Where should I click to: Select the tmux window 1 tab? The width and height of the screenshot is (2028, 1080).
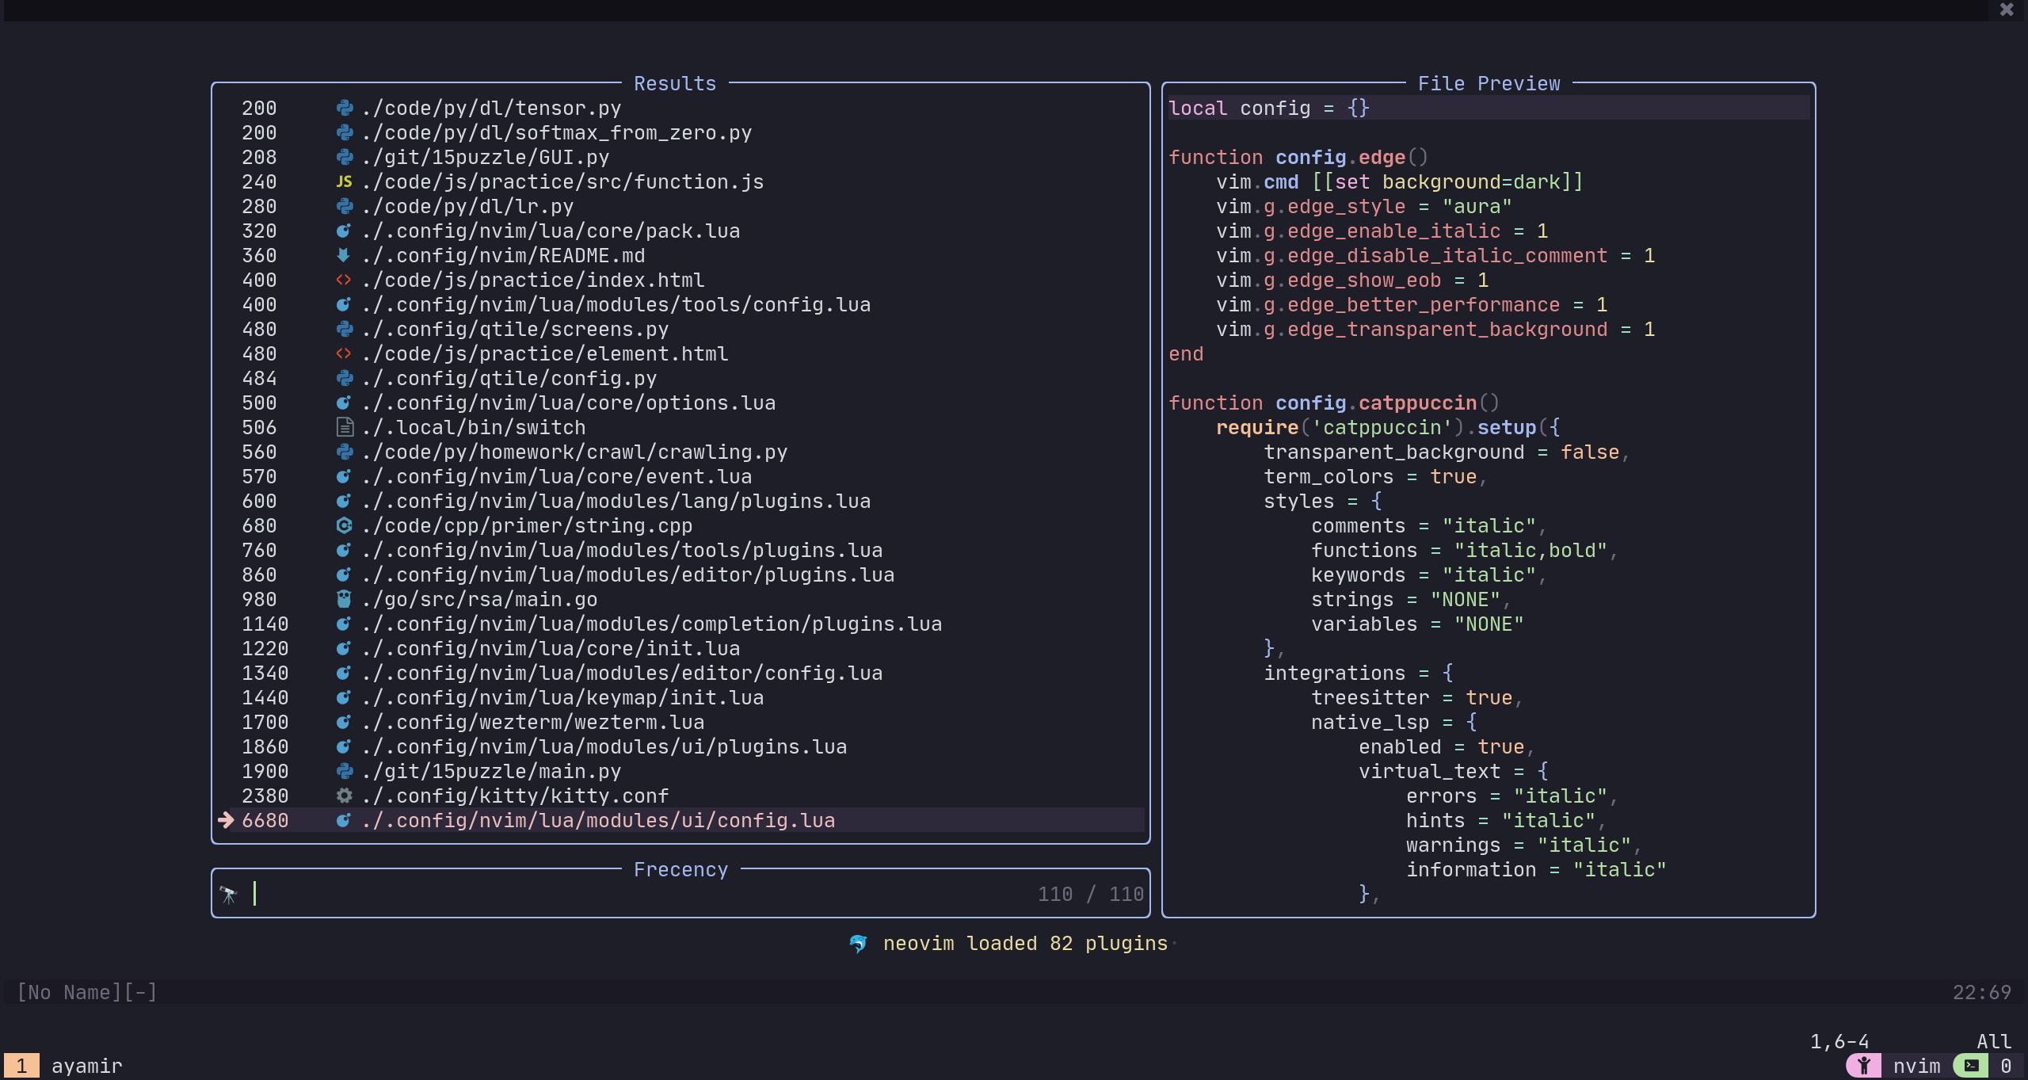click(21, 1066)
